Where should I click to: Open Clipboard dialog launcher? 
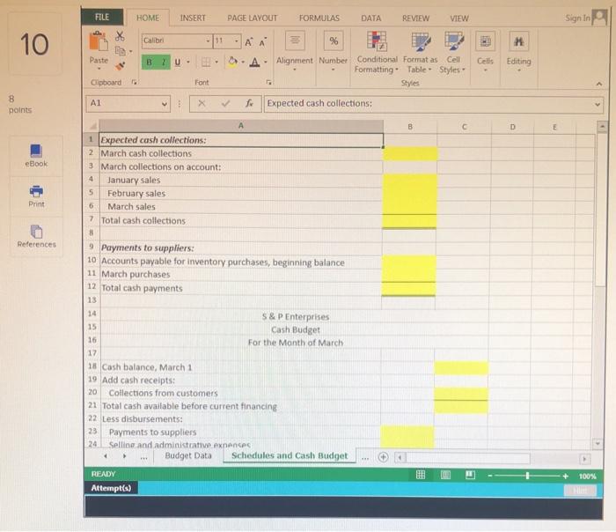135,82
